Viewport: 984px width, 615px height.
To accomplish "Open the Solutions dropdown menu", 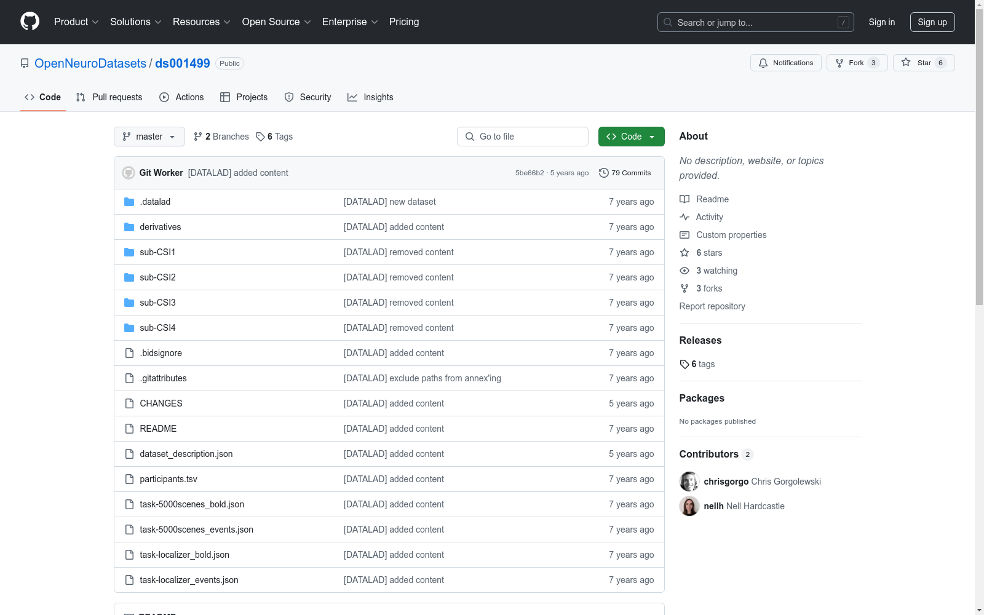I will (136, 22).
